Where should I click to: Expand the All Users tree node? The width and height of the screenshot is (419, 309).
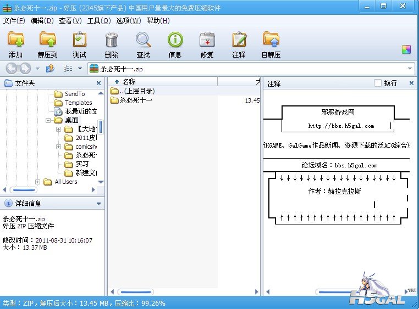(38, 182)
